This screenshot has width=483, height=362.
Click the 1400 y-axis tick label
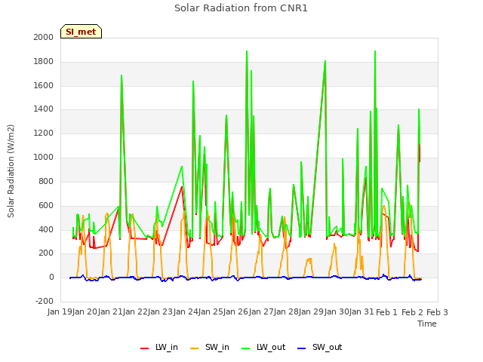pyautogui.click(x=44, y=109)
